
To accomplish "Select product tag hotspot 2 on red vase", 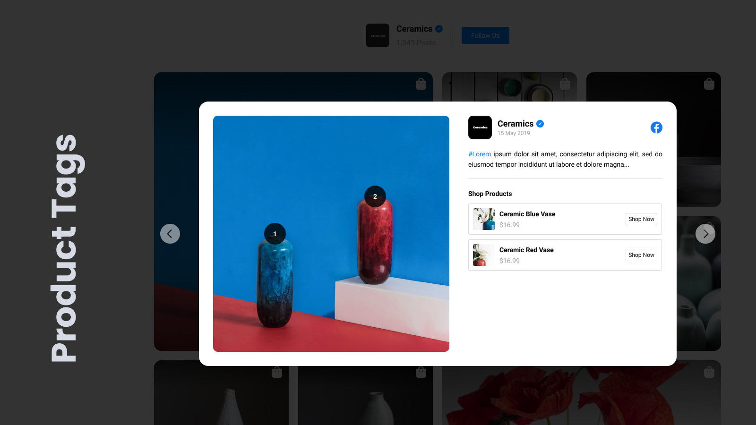I will pyautogui.click(x=375, y=196).
